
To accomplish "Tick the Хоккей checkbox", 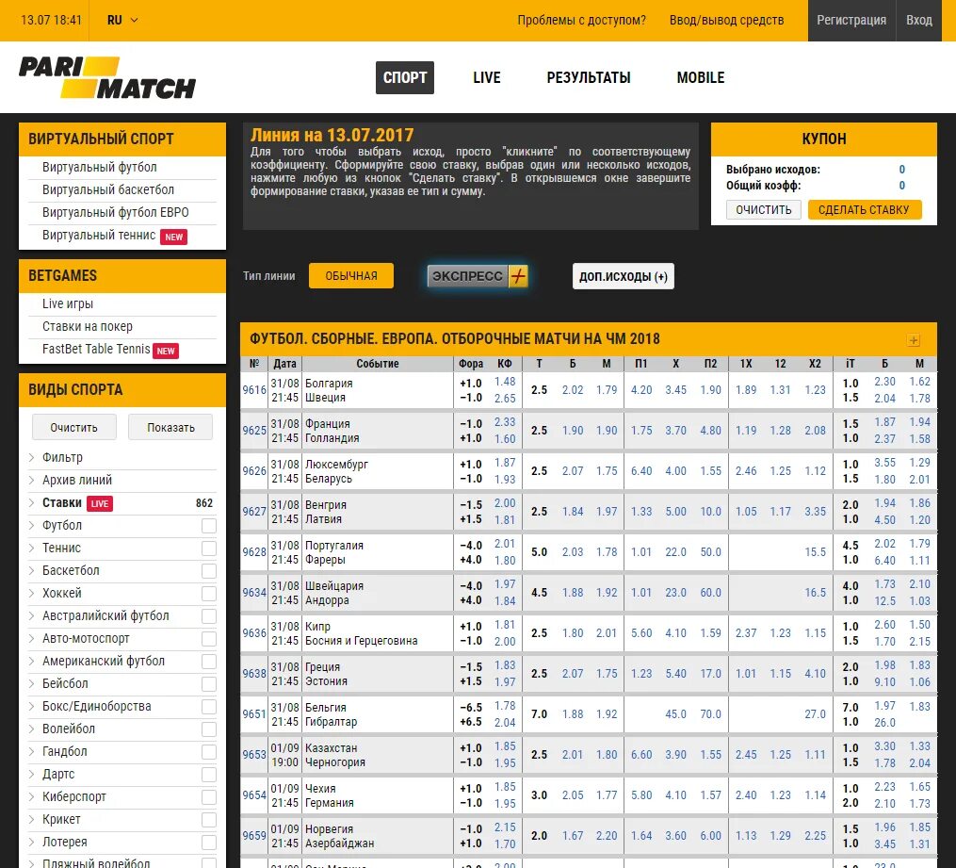I will [208, 594].
